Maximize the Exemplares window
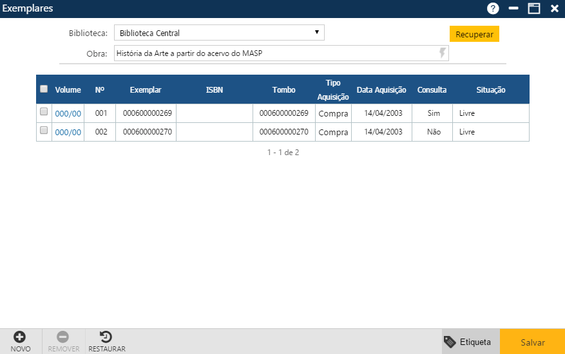This screenshot has width=565, height=354. tap(533, 8)
